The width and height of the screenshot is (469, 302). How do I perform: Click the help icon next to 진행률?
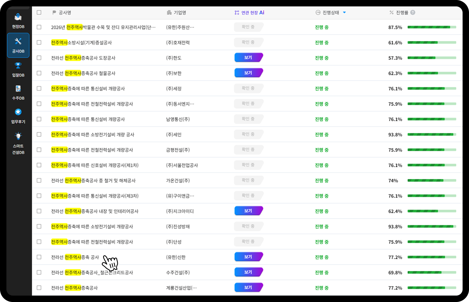(413, 12)
